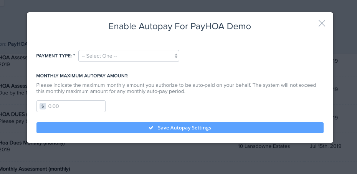Focus the monthly maximum amount field
Screen dimensions: 357x174
[75, 106]
